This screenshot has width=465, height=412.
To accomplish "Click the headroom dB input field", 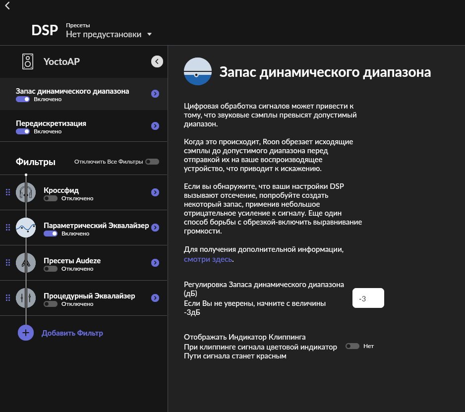I will [x=368, y=298].
